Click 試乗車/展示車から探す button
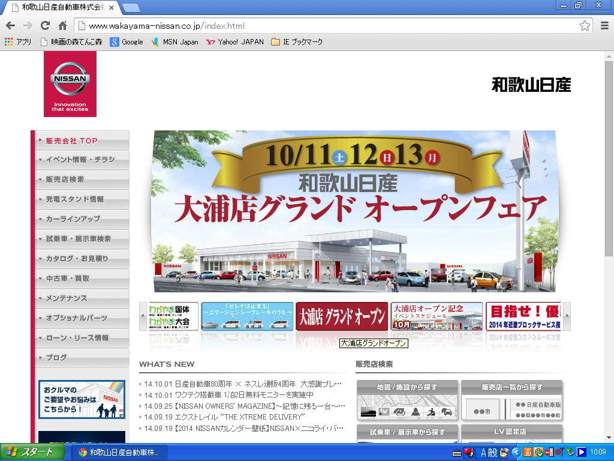The image size is (614, 461). point(407,433)
